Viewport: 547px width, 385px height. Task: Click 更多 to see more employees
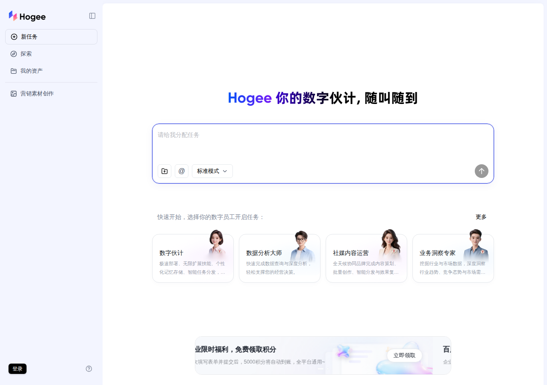481,217
